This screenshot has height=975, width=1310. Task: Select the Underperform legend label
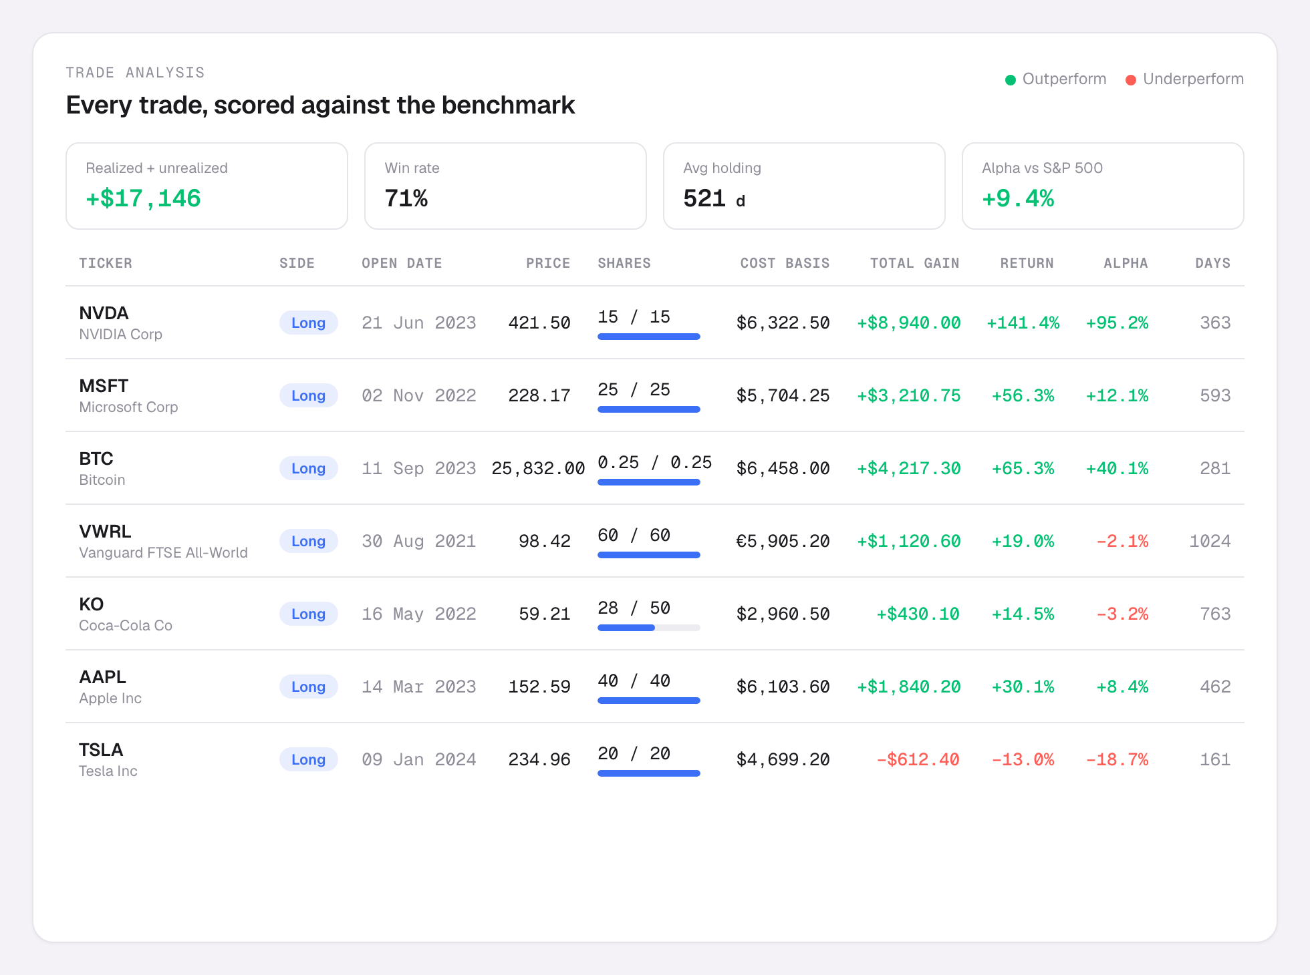click(x=1193, y=79)
